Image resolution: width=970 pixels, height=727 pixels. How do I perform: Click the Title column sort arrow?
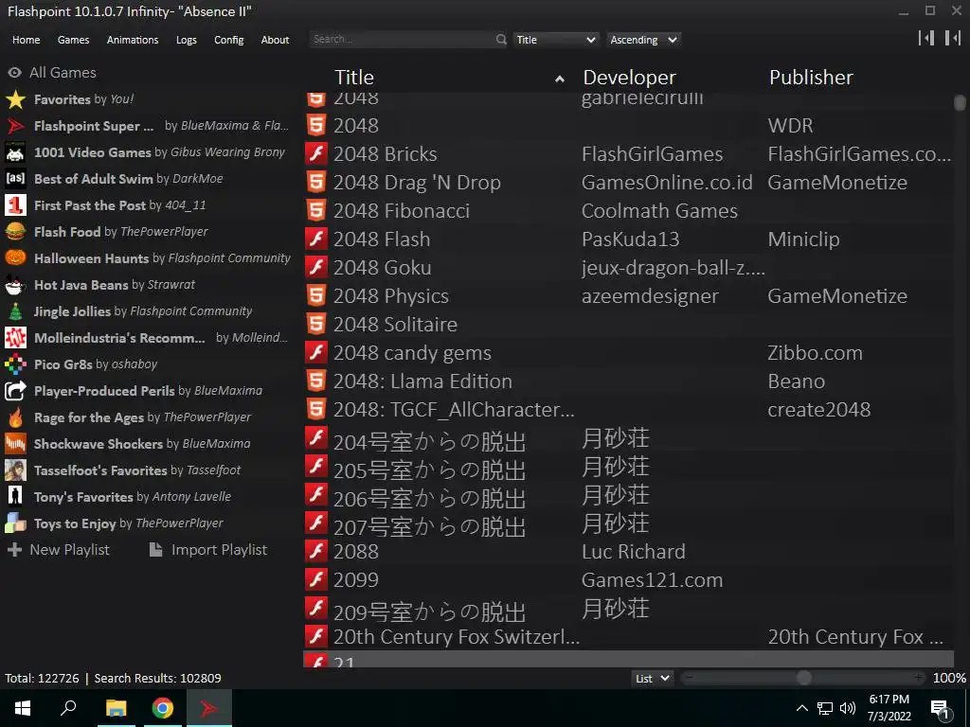(560, 79)
